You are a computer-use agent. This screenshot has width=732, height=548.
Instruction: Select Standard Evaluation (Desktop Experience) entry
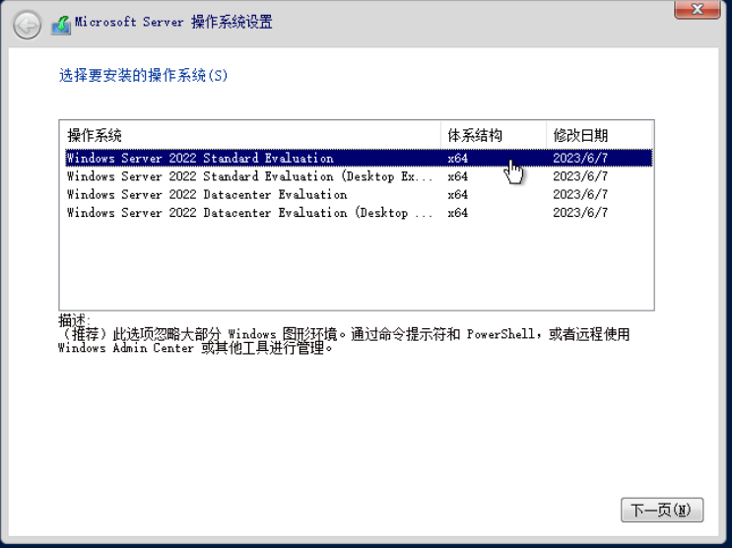click(249, 176)
